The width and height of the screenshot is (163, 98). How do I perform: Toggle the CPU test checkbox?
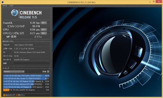click(x=49, y=30)
